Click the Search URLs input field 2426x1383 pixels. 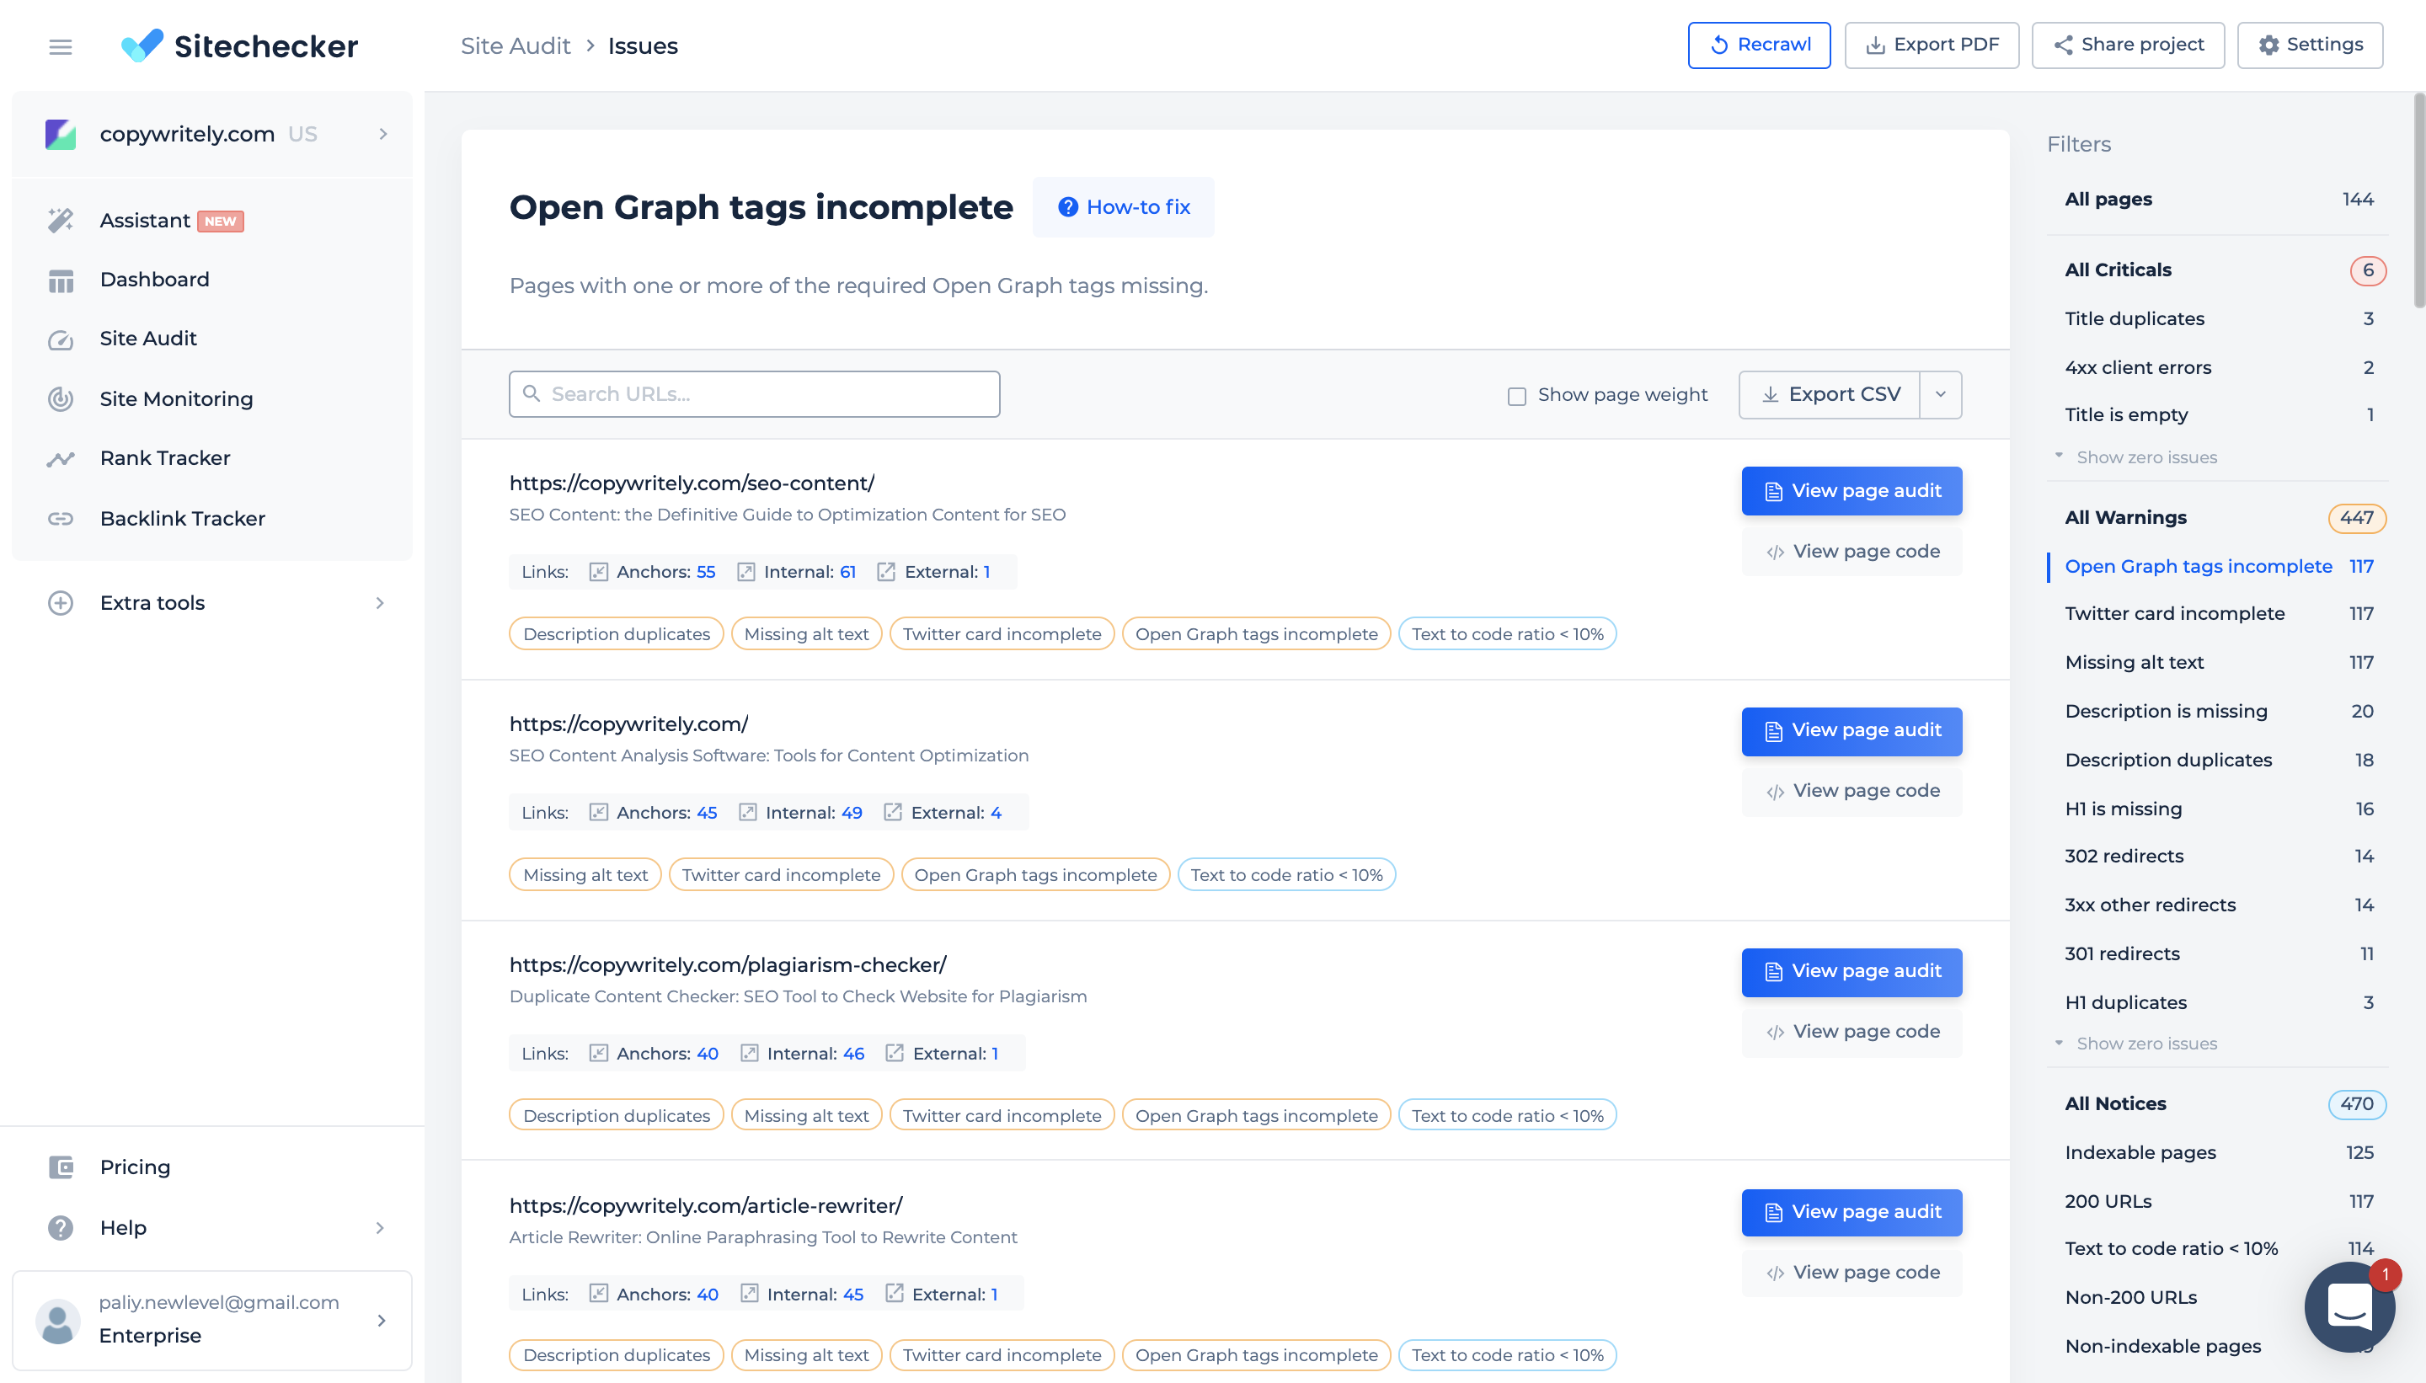pyautogui.click(x=754, y=394)
